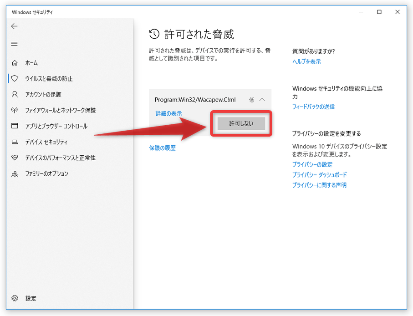The image size is (413, 316).
Task: Maximize the Windows セキュリティ window
Action: click(379, 12)
